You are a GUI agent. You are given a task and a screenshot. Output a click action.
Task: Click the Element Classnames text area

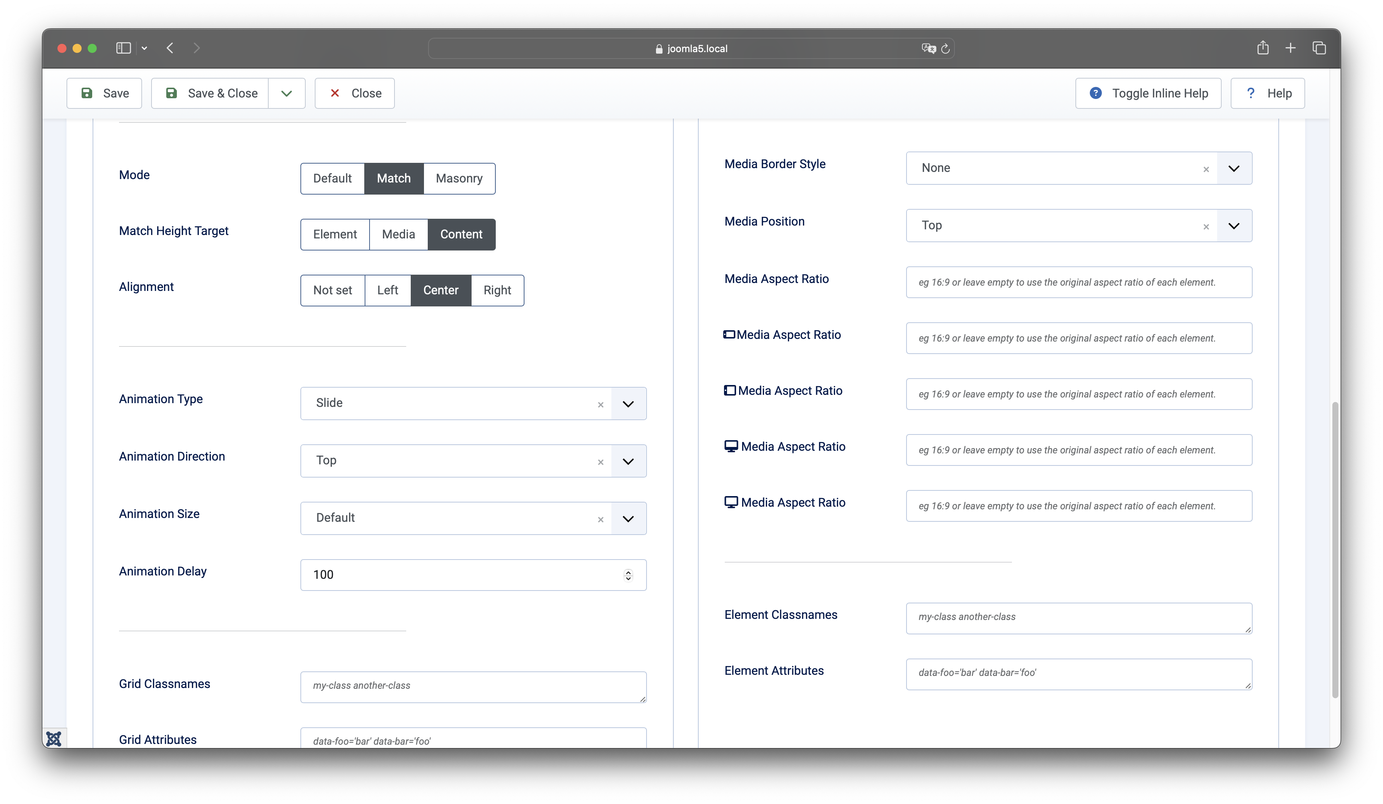click(1079, 618)
